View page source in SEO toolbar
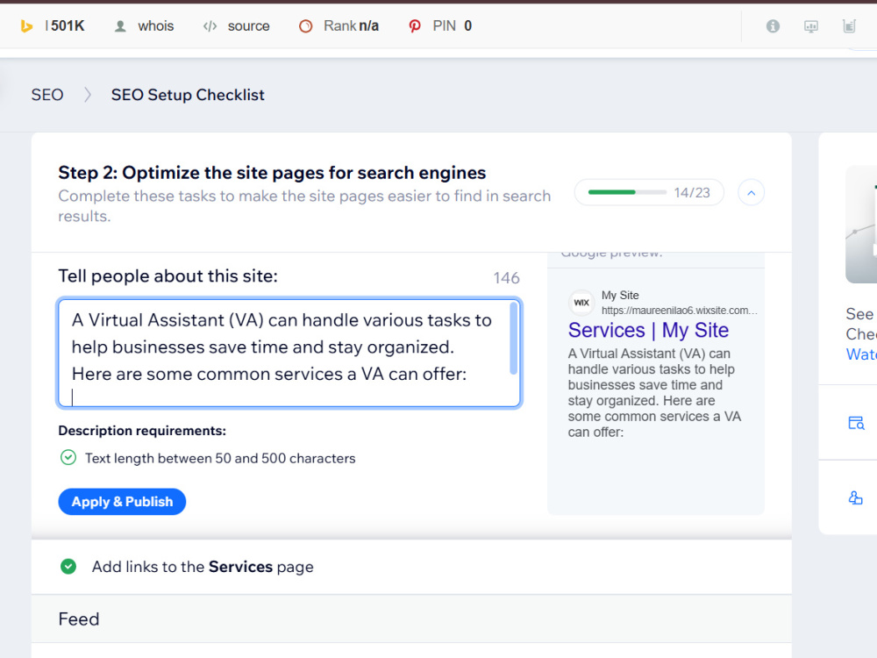Screen dimensions: 877x658 click(236, 26)
